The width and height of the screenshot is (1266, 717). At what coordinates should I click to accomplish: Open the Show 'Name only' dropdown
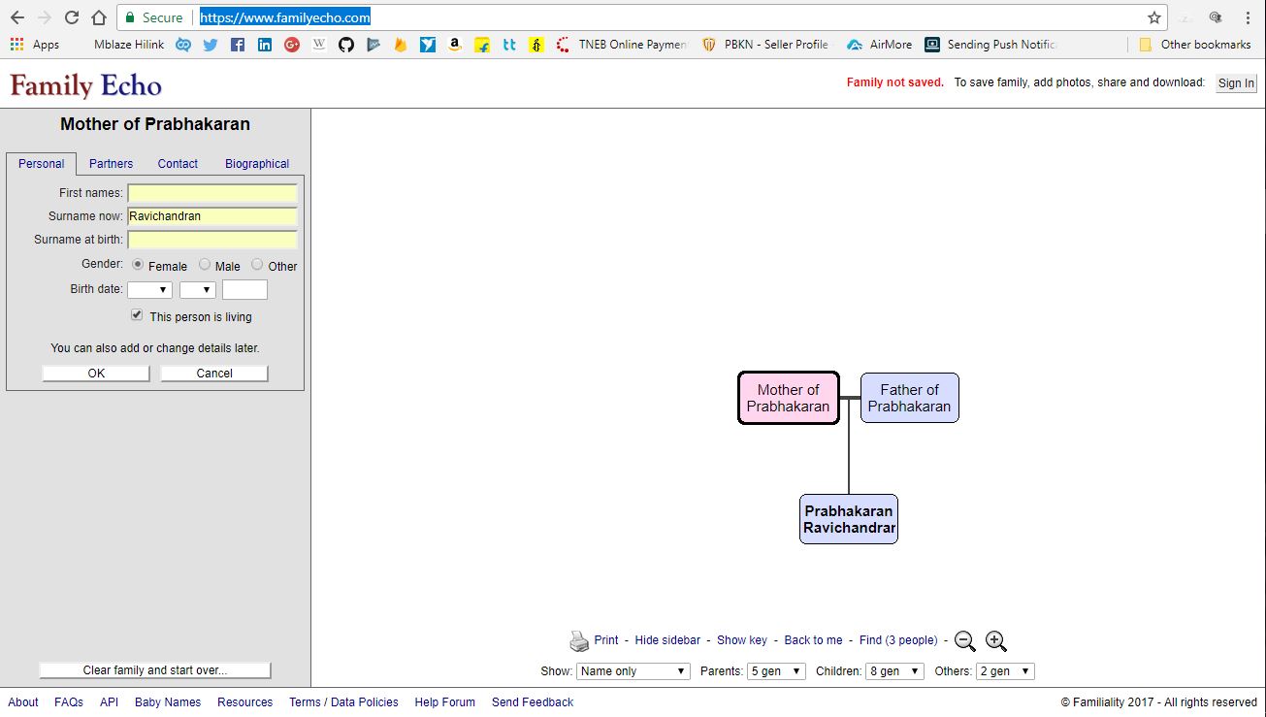633,670
